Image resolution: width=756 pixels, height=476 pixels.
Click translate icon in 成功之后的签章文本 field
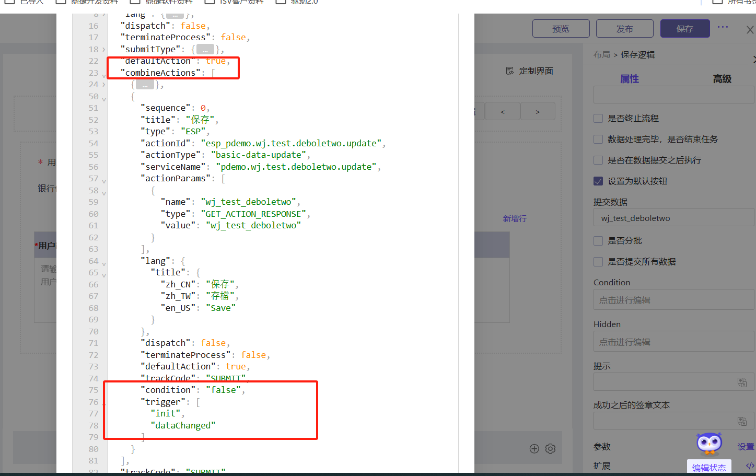point(742,421)
